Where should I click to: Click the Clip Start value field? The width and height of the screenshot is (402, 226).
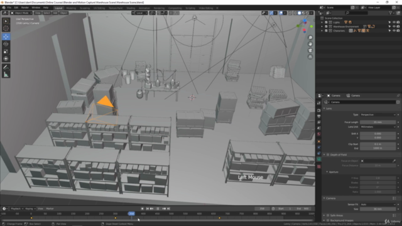click(378, 144)
